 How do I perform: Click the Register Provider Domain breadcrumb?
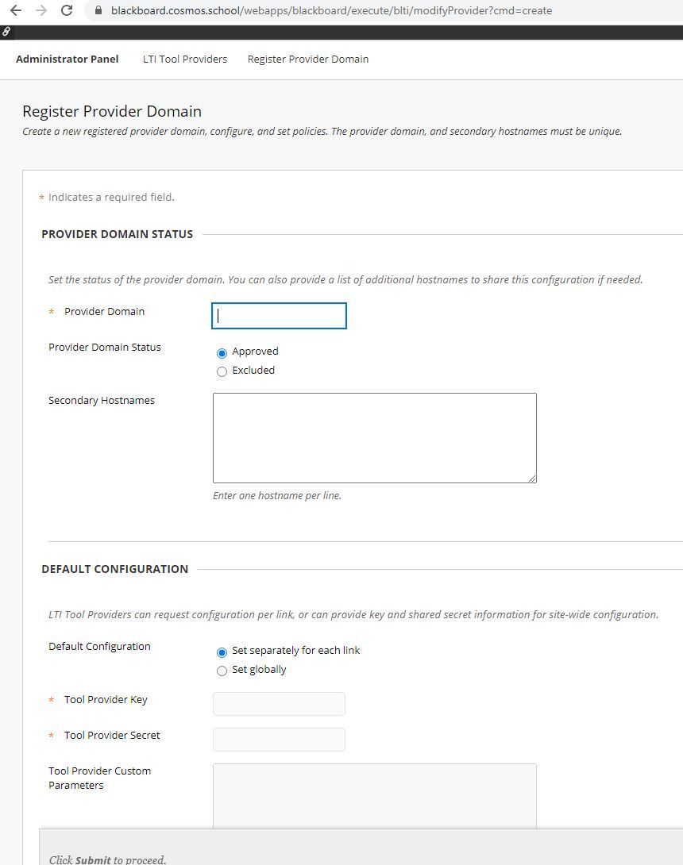[x=308, y=59]
